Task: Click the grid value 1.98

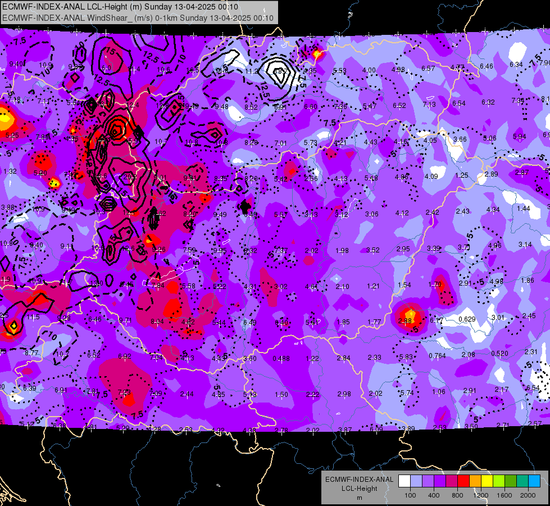Action: 342,250
